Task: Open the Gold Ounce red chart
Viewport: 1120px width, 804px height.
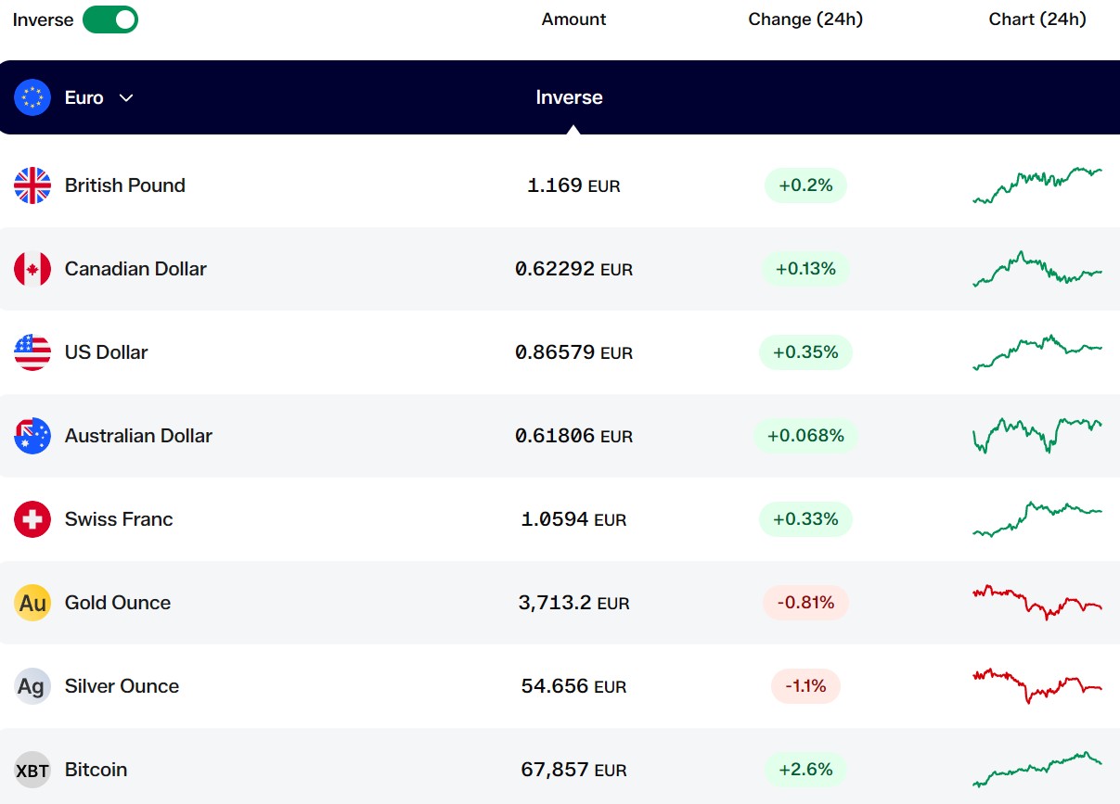Action: coord(1037,603)
